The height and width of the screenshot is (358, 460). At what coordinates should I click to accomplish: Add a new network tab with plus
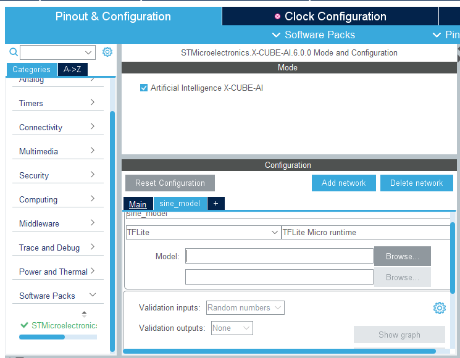[216, 204]
